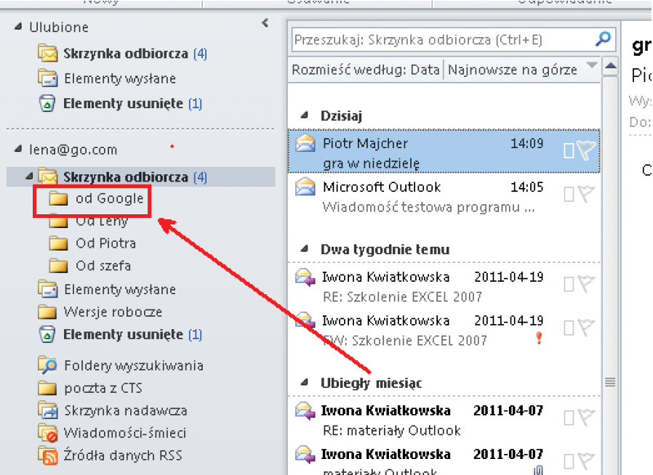The height and width of the screenshot is (475, 653).
Task: Open Elementy usunięte trash icon under Ulubione
Action: [47, 104]
